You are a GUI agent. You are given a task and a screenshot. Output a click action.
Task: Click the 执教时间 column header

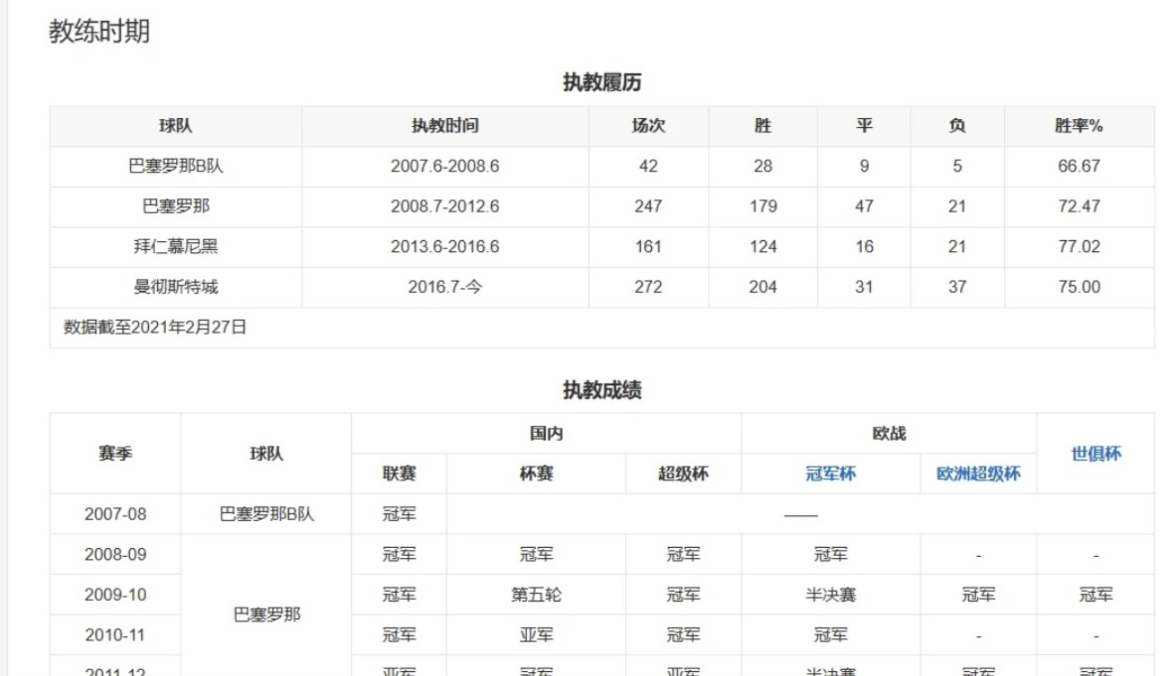445,126
